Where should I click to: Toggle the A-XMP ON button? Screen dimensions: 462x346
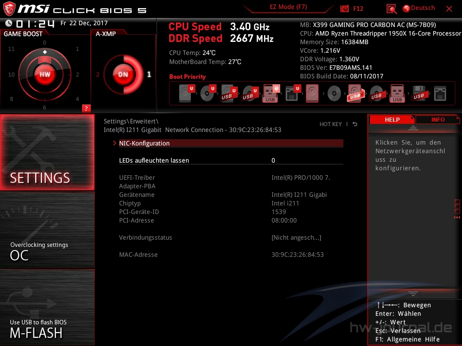pyautogui.click(x=123, y=74)
